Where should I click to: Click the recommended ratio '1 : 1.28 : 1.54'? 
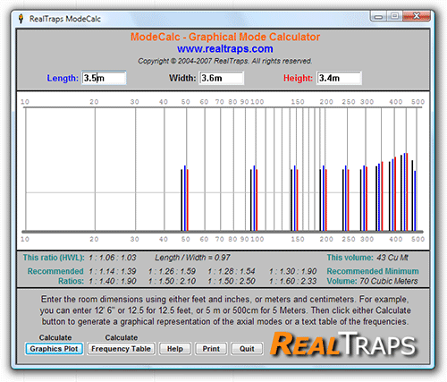click(232, 271)
